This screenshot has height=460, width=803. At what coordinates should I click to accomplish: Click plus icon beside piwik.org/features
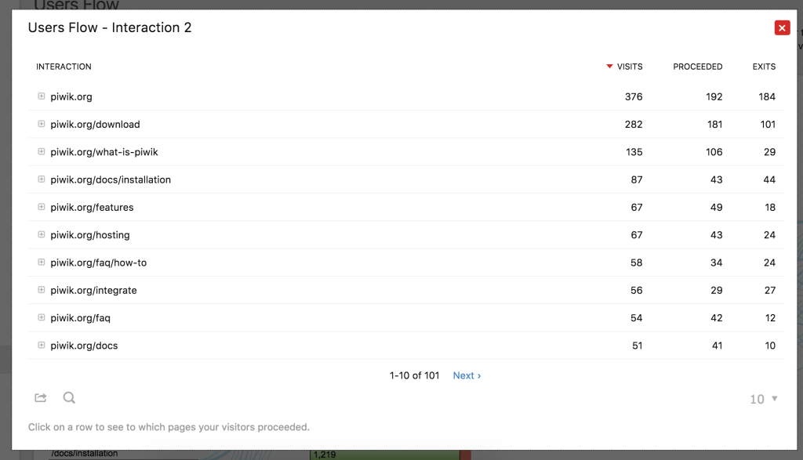point(42,207)
